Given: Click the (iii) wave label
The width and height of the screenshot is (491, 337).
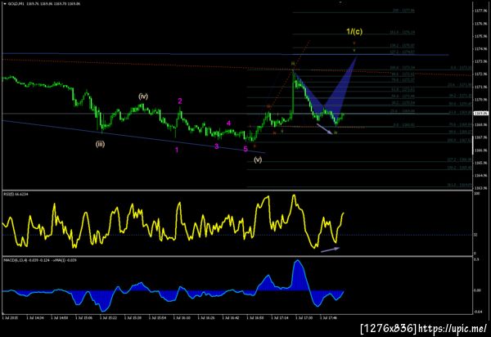Looking at the screenshot, I should (x=100, y=144).
